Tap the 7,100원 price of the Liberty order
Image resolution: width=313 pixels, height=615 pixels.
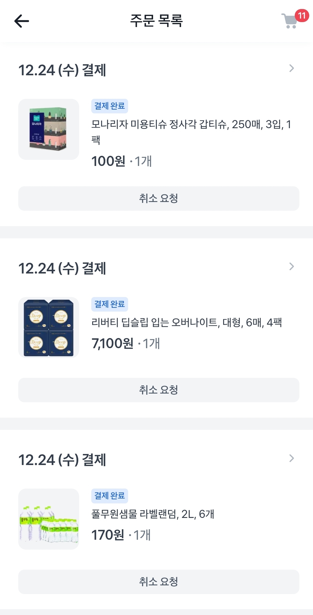tap(112, 344)
